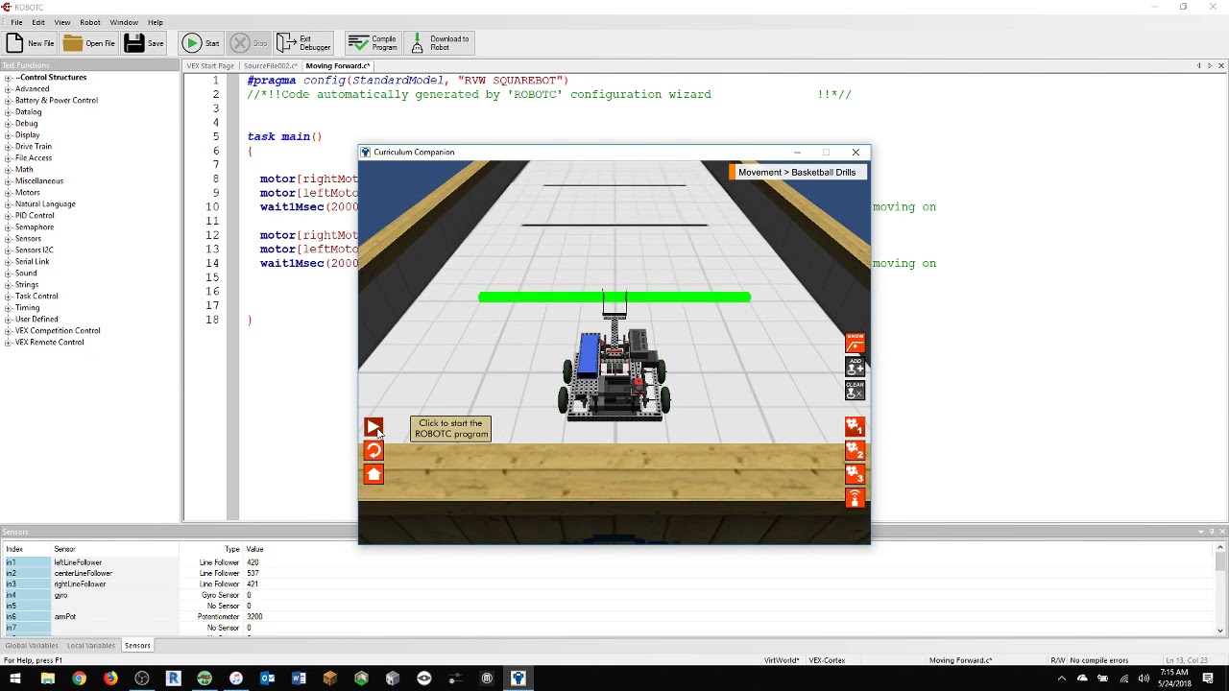This screenshot has height=691, width=1229.
Task: Select the Moving Forward.c tab
Action: tap(338, 66)
